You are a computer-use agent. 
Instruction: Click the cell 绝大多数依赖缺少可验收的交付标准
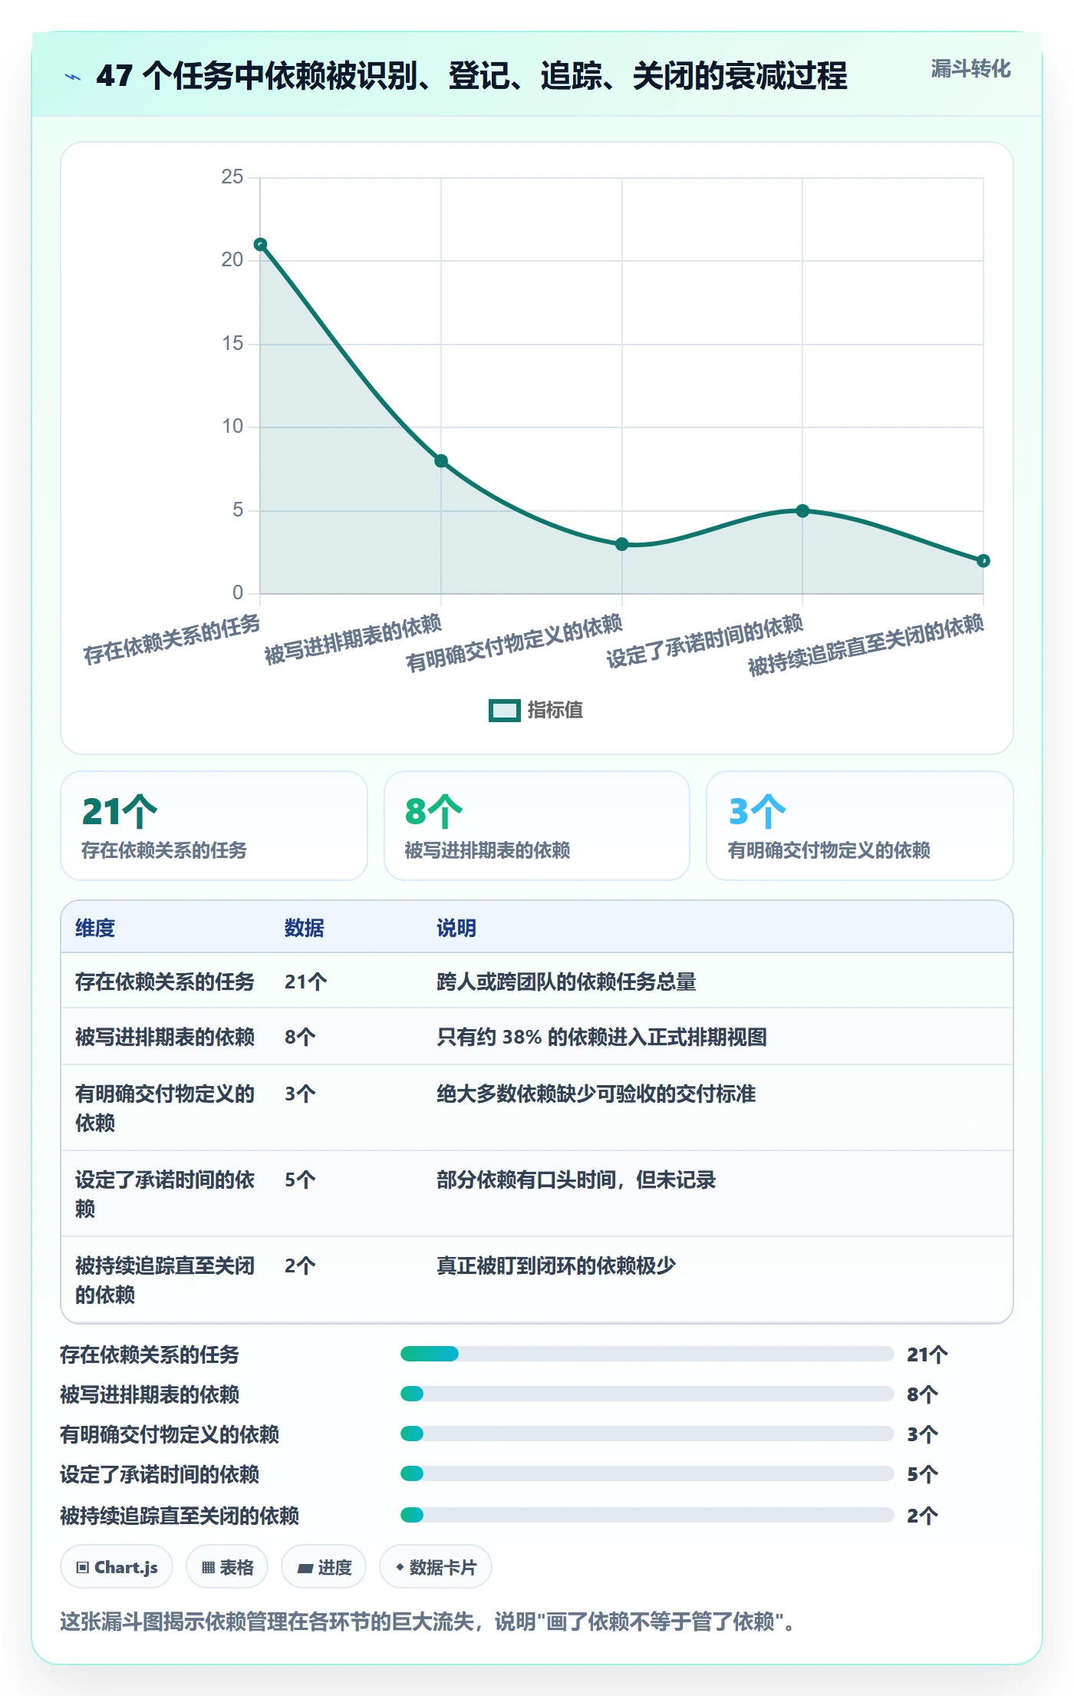coord(596,1094)
